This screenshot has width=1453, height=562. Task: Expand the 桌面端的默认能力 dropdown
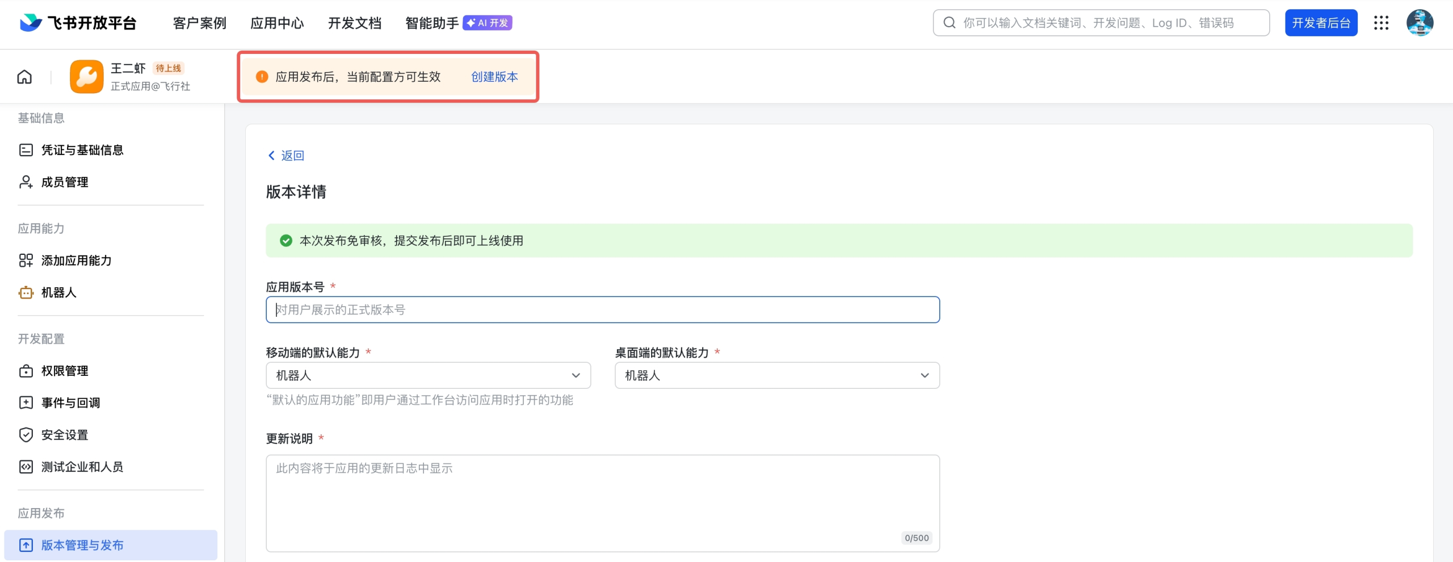click(776, 375)
